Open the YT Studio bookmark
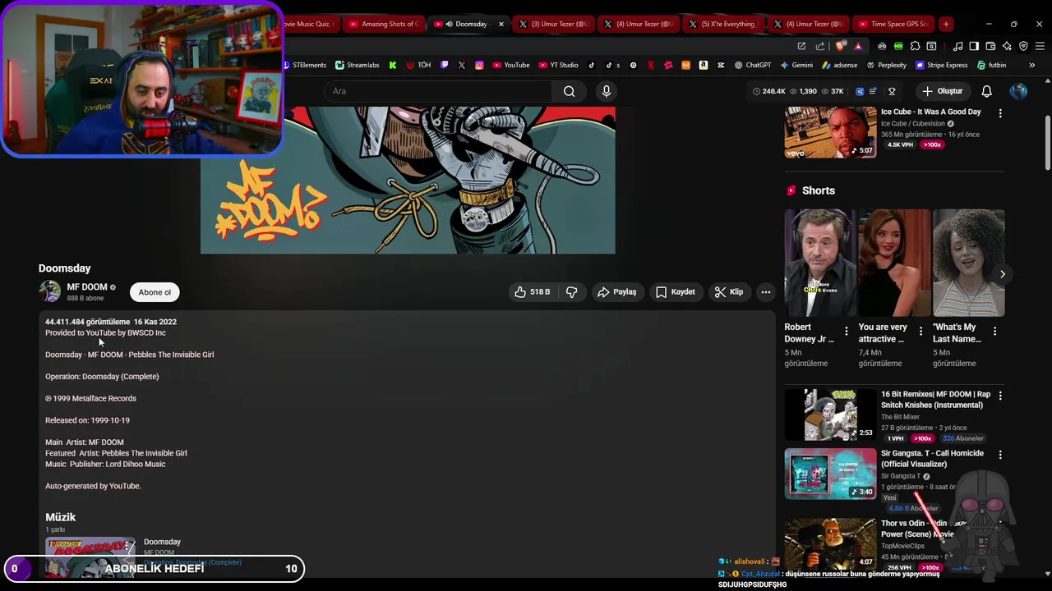The height and width of the screenshot is (591, 1052). [559, 65]
